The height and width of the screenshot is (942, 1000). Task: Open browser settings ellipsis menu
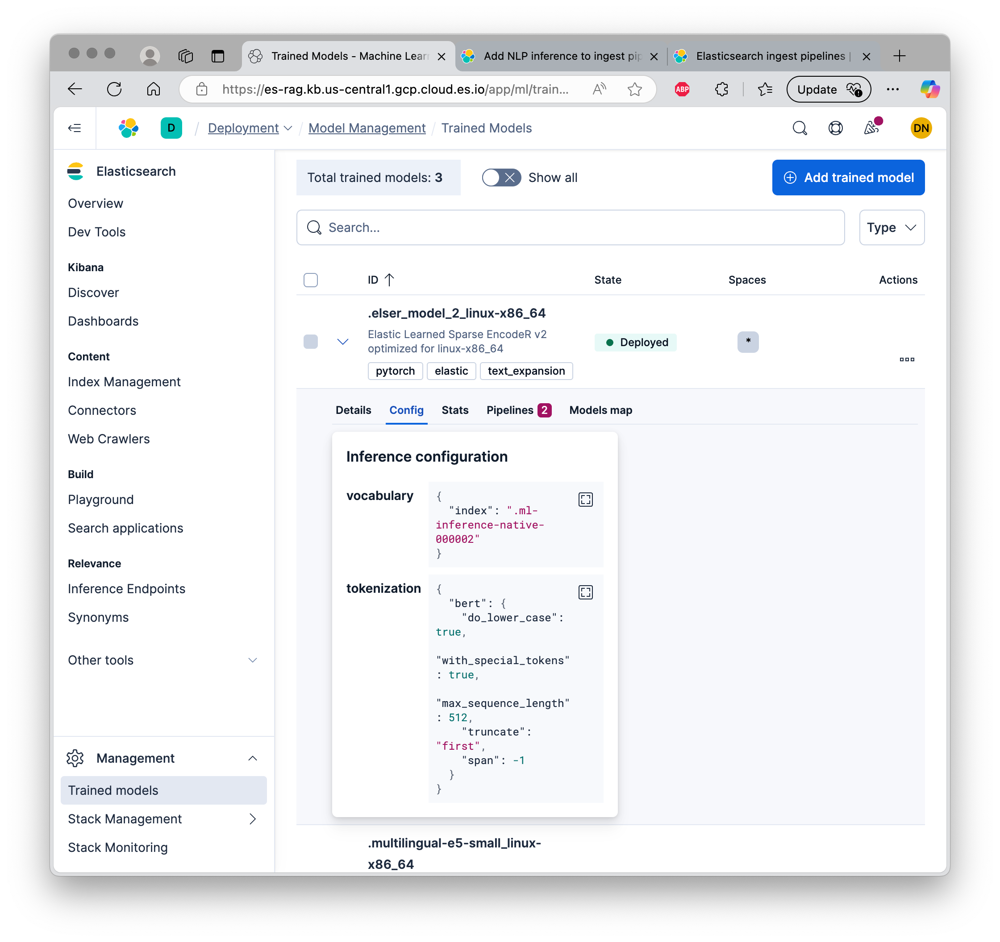(893, 90)
